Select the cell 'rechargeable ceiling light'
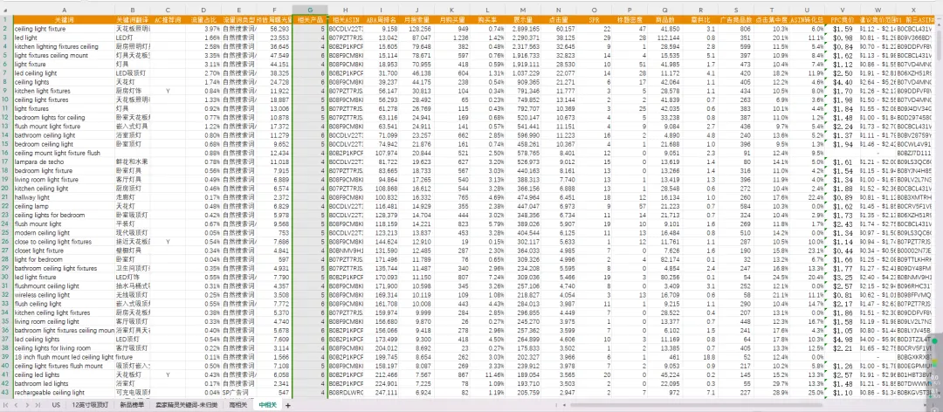 (64, 393)
